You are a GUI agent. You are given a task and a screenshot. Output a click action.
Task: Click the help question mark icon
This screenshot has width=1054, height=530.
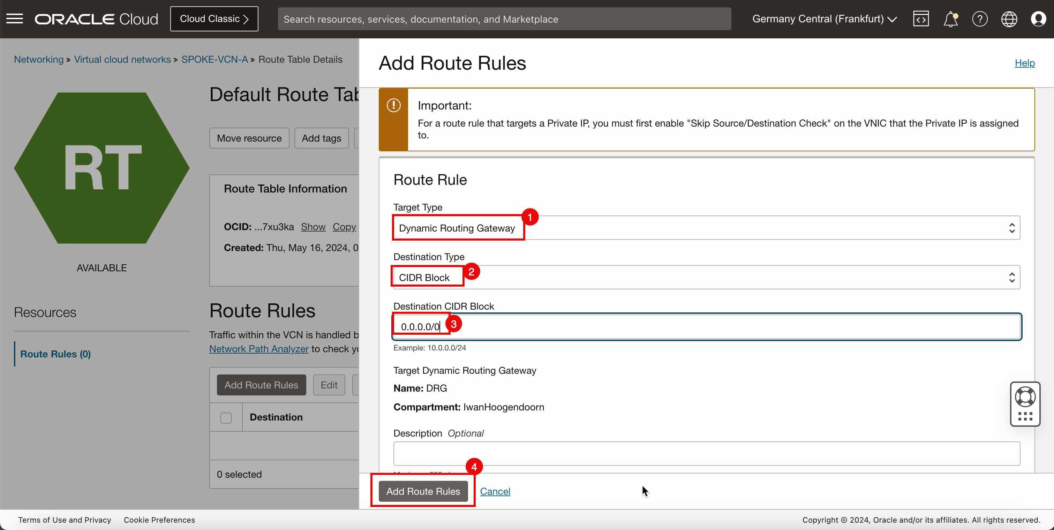pyautogui.click(x=979, y=19)
